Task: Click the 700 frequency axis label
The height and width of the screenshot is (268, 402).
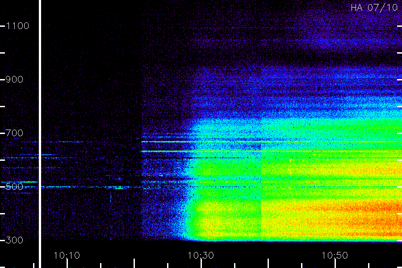Action: click(x=14, y=133)
